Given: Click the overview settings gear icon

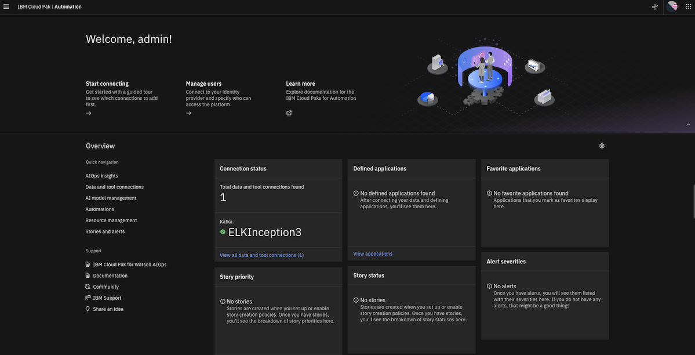Looking at the screenshot, I should (602, 146).
